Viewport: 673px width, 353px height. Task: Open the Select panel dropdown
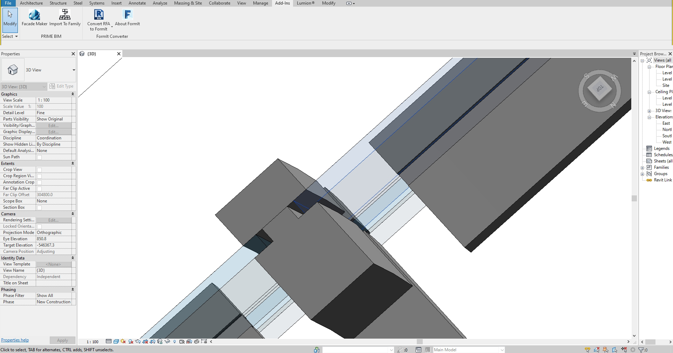tap(10, 36)
